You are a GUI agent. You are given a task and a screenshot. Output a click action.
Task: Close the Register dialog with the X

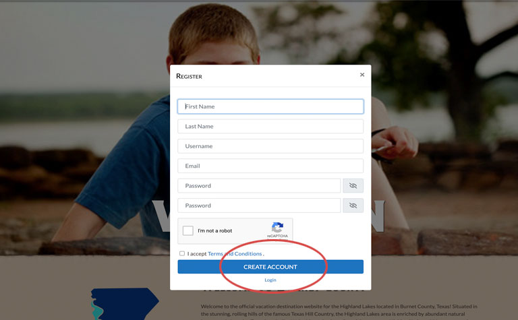click(362, 75)
